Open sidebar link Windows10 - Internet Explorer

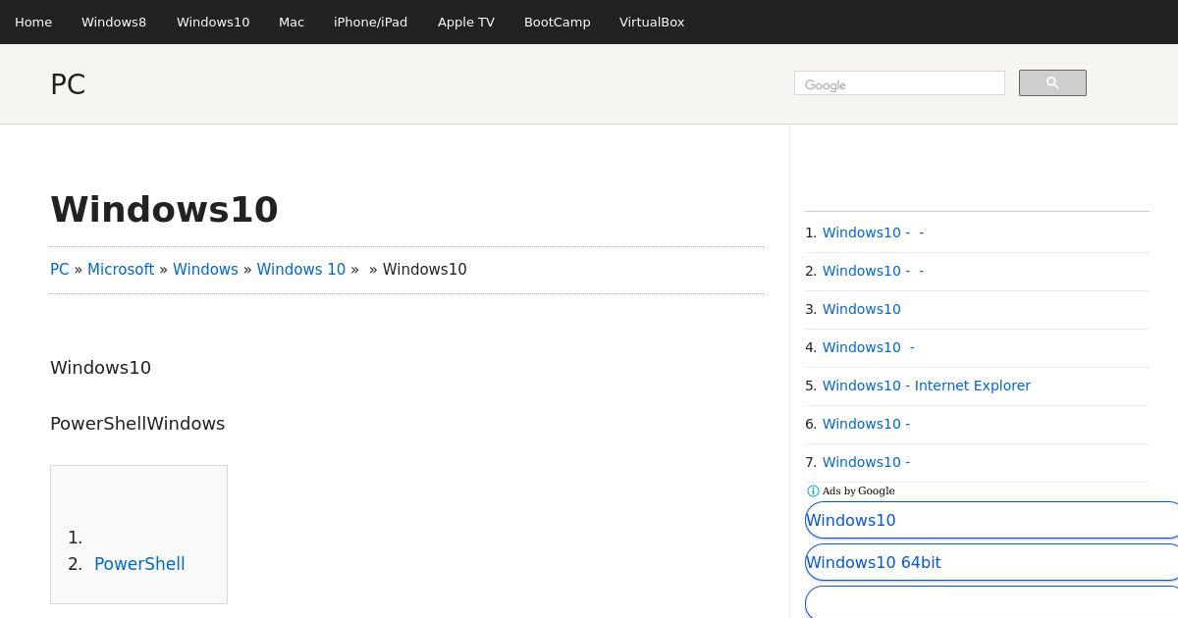(927, 386)
